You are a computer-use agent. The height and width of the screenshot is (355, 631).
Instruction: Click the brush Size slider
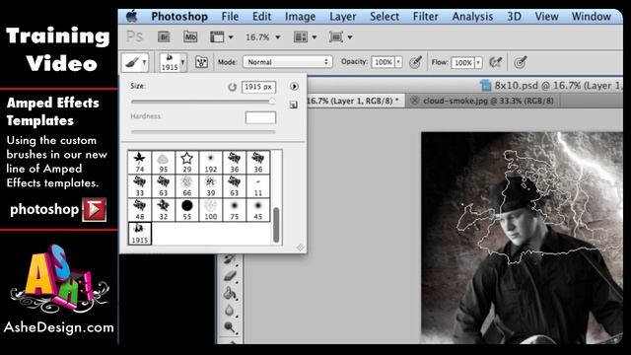click(x=203, y=102)
